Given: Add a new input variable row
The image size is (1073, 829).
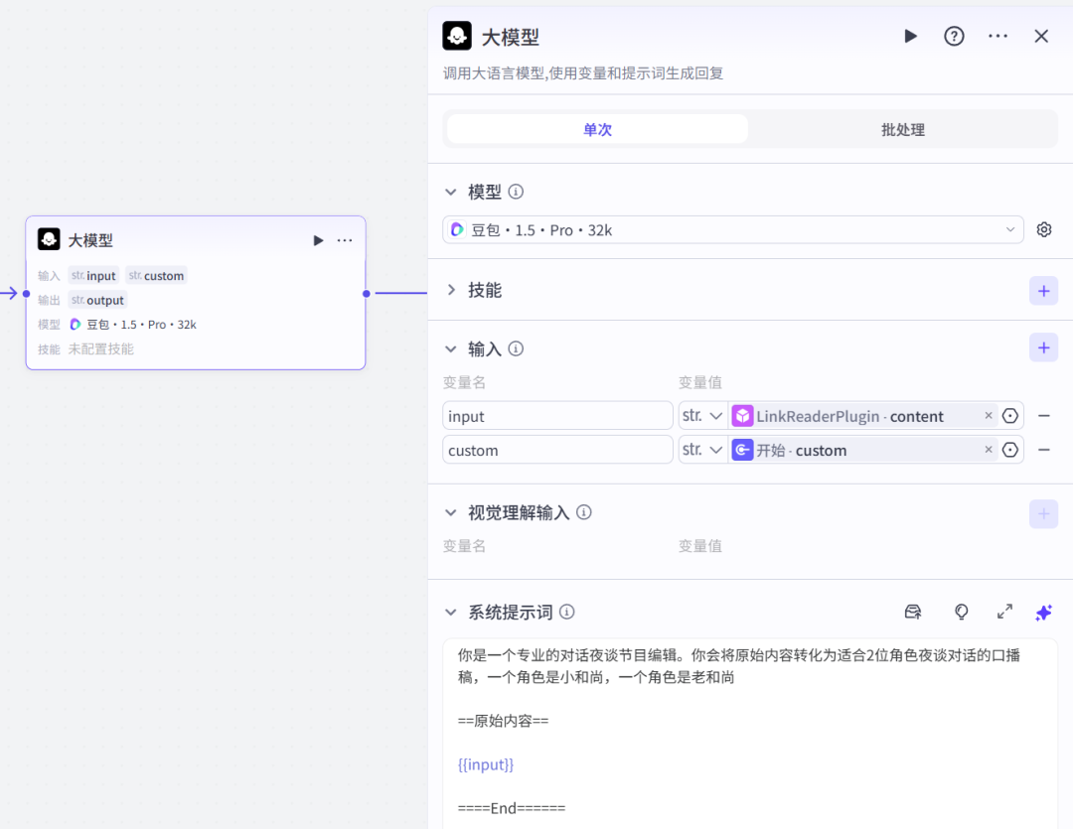Looking at the screenshot, I should tap(1043, 347).
